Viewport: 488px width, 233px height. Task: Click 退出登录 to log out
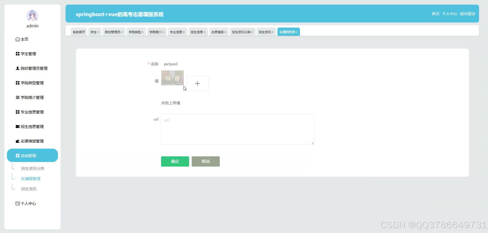[x=468, y=14]
